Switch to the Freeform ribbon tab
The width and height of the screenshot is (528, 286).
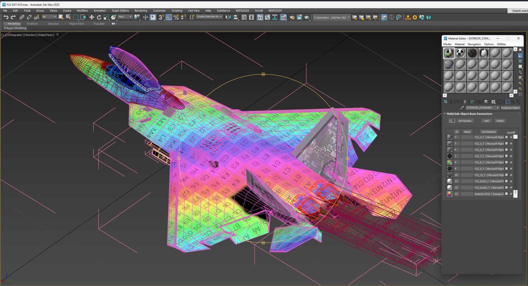32,24
